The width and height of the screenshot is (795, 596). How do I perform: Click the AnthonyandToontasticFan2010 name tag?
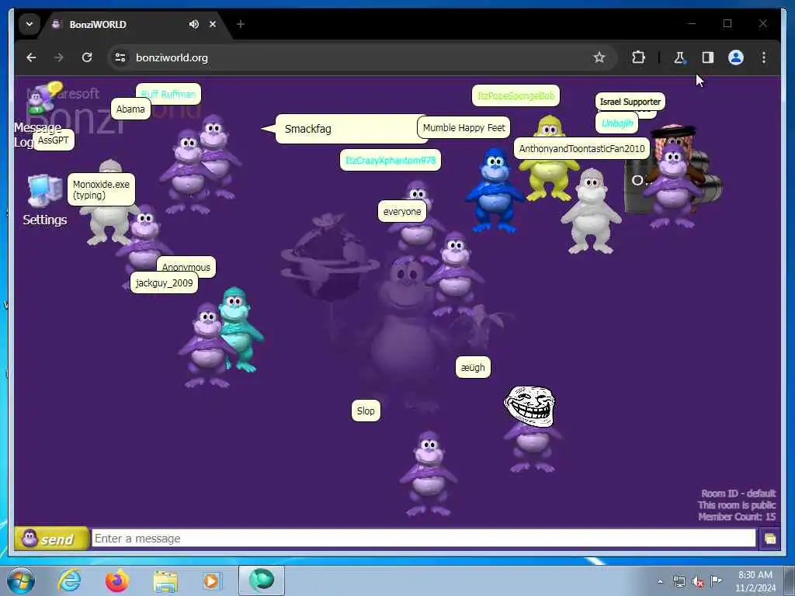(581, 148)
